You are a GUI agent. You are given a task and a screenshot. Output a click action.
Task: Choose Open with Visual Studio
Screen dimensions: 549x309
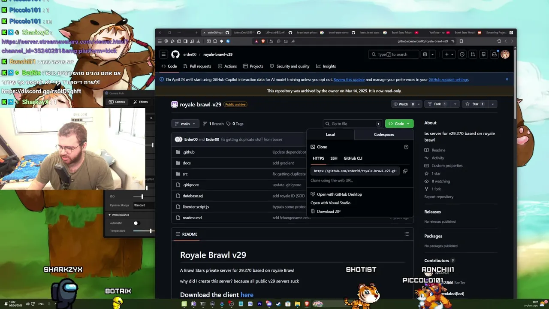point(330,203)
